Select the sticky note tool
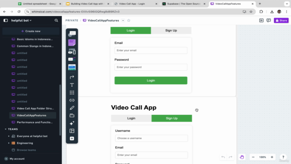This screenshot has width=291, height=164. coord(72,42)
